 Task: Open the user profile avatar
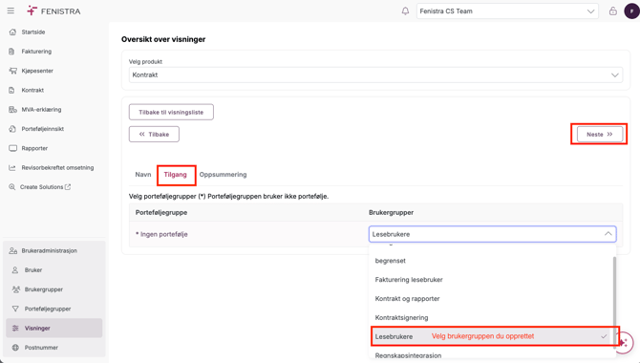tap(631, 11)
